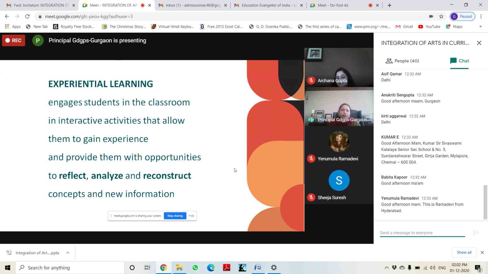488x274 pixels.
Task: Open a new Chrome tab
Action: point(389,5)
